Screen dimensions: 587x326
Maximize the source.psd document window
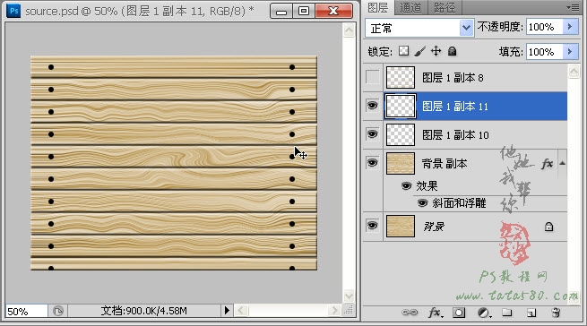point(304,11)
